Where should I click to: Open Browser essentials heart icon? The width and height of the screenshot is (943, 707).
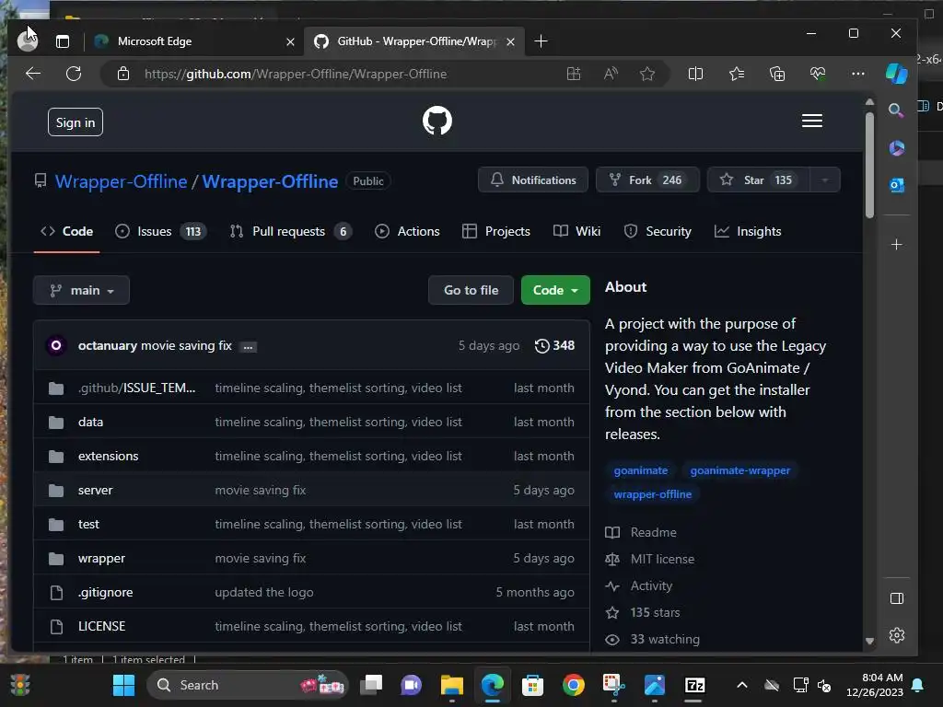tap(818, 74)
